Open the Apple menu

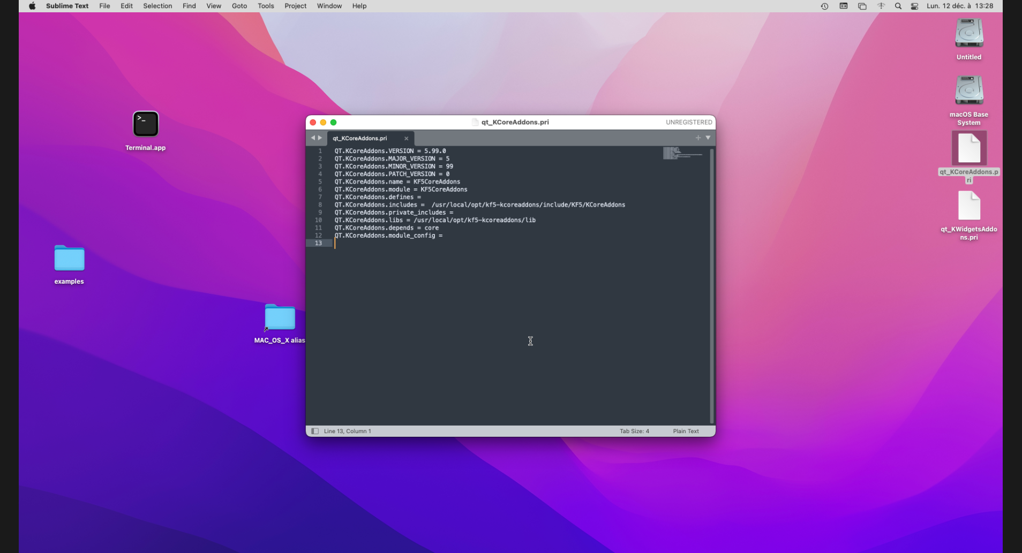32,6
